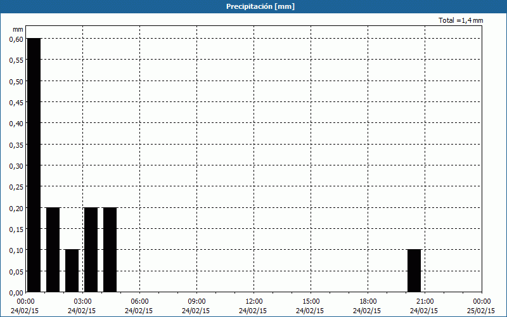
Task: Select the 0,00 y-axis value
Action: coord(16,293)
